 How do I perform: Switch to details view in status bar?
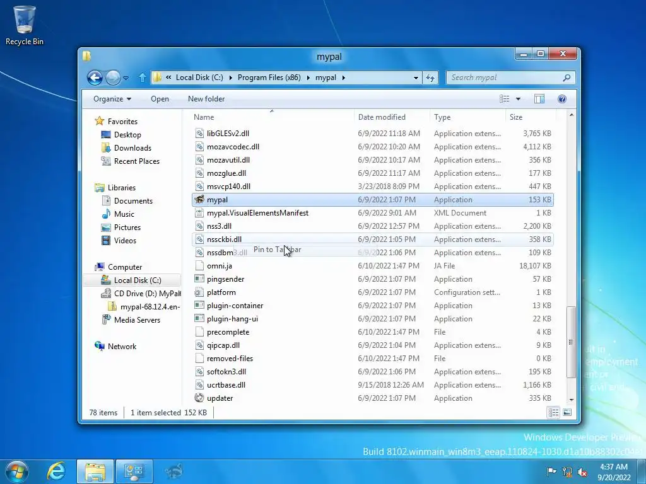pos(553,412)
